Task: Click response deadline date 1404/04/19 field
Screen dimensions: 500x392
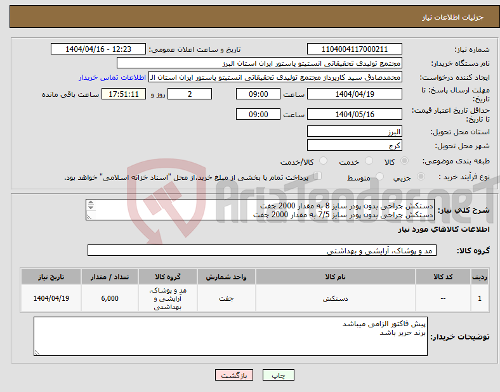Action: [x=354, y=94]
